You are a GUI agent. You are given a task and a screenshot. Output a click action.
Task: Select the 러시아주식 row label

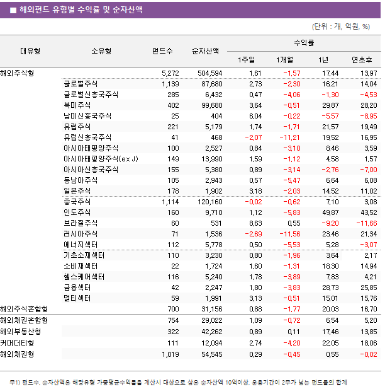coord(81,234)
